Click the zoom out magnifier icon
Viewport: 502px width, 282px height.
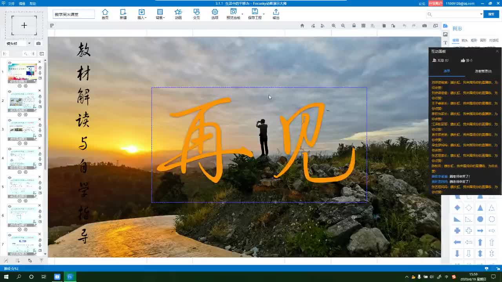[x=343, y=26]
